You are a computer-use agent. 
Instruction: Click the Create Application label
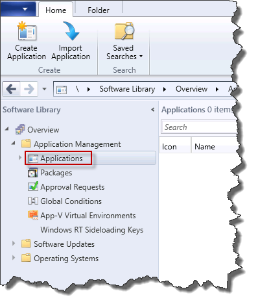pyautogui.click(x=27, y=52)
